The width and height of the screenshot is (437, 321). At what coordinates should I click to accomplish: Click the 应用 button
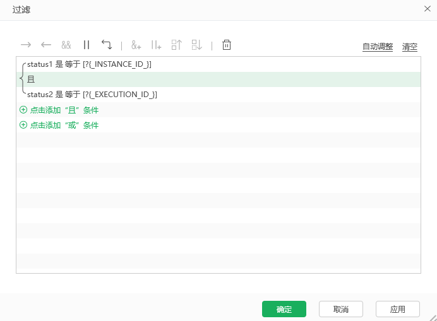[x=398, y=309]
